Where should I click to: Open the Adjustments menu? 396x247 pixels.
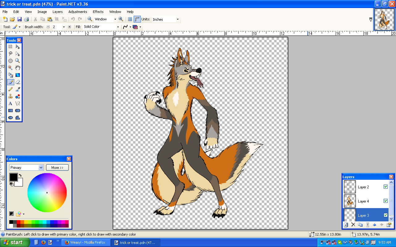(x=78, y=12)
